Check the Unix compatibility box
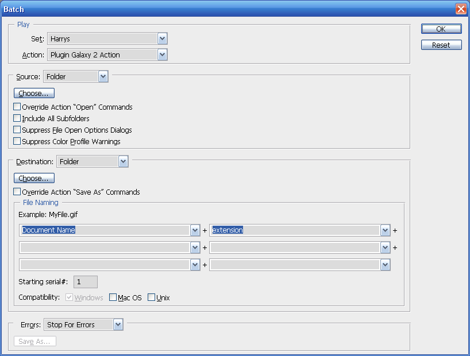470x356 pixels. coord(152,297)
